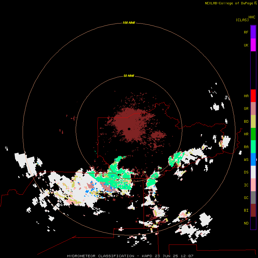The height and width of the screenshot is (258, 258).
Task: Click the HA red legend swatch
Action: 253,96
